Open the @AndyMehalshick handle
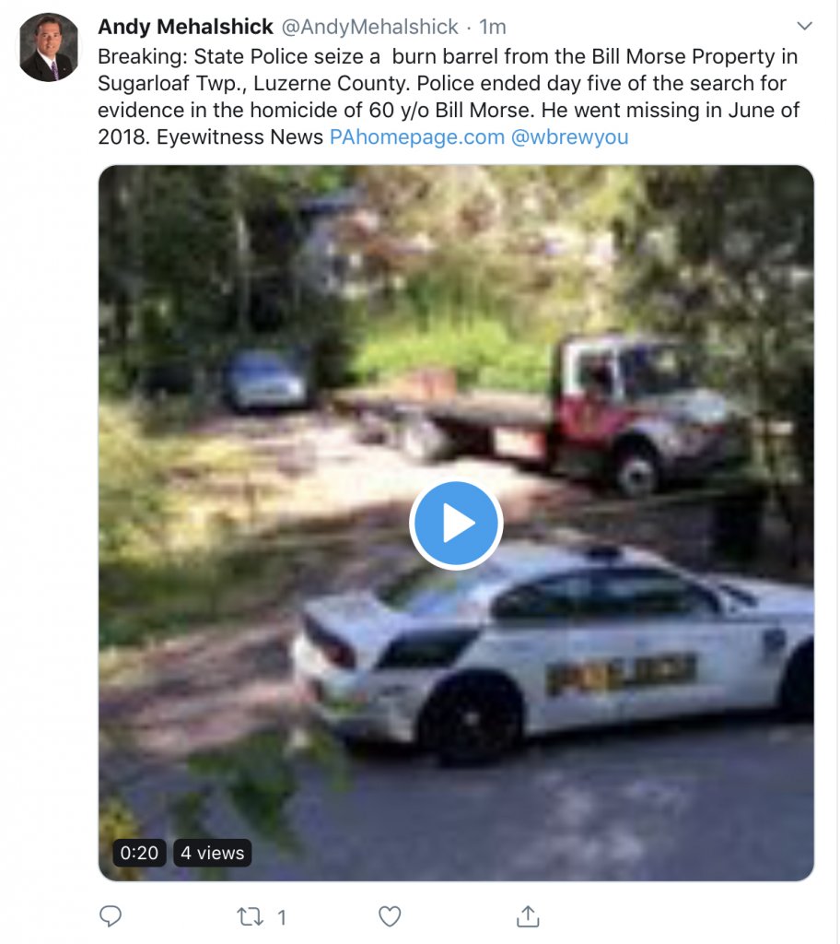Screen dimensions: 840x944 (x=370, y=27)
